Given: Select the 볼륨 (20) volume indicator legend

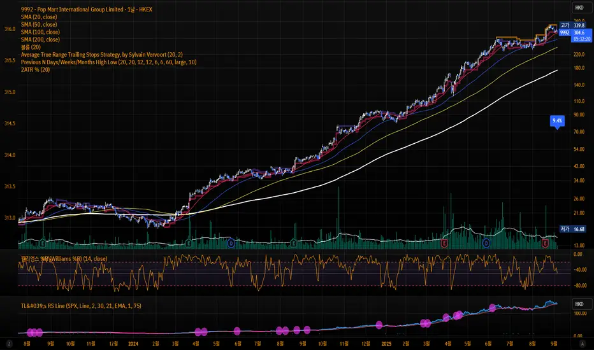Looking at the screenshot, I should pos(31,47).
